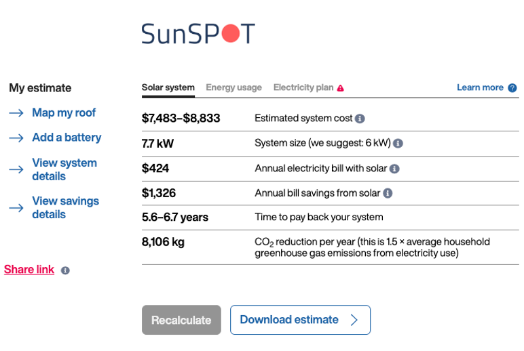Viewport: 524px width, 351px height.
Task: Click the arrow icon before Map my roof
Action: (x=16, y=113)
